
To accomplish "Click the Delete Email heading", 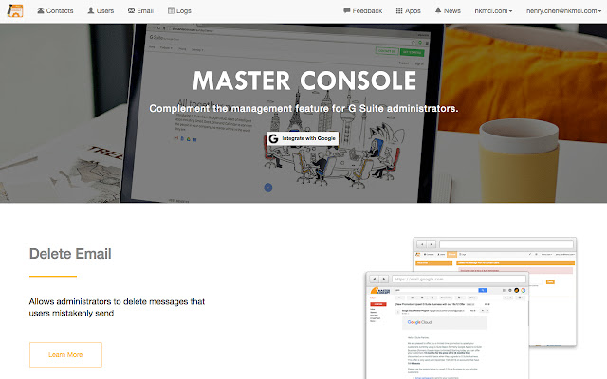I will [x=70, y=254].
